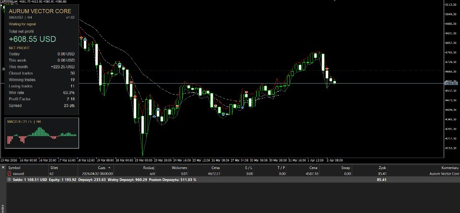Click the Spread 23 pts row
This screenshot has width=460, height=213.
[x=42, y=106]
